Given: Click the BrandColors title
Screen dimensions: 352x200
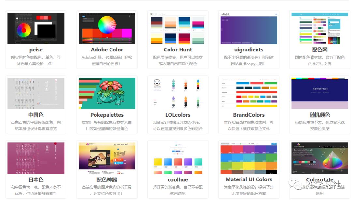Looking at the screenshot, I should 249,115.
